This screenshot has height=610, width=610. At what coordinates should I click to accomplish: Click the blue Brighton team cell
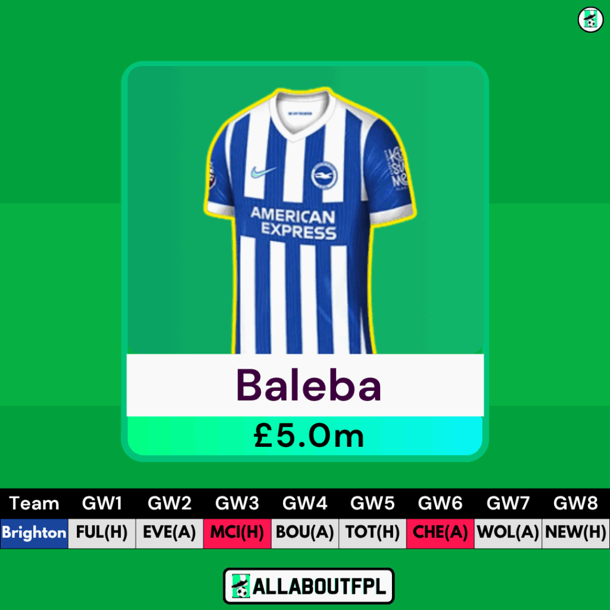[x=34, y=533]
